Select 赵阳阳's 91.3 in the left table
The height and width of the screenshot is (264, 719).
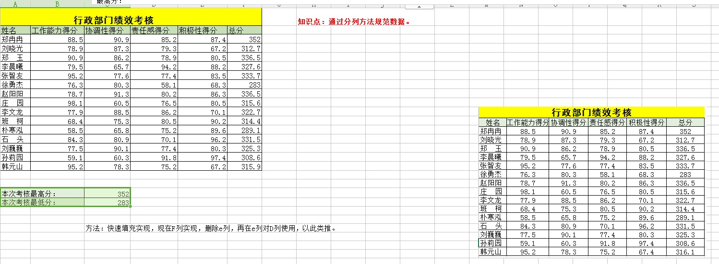tap(107, 94)
